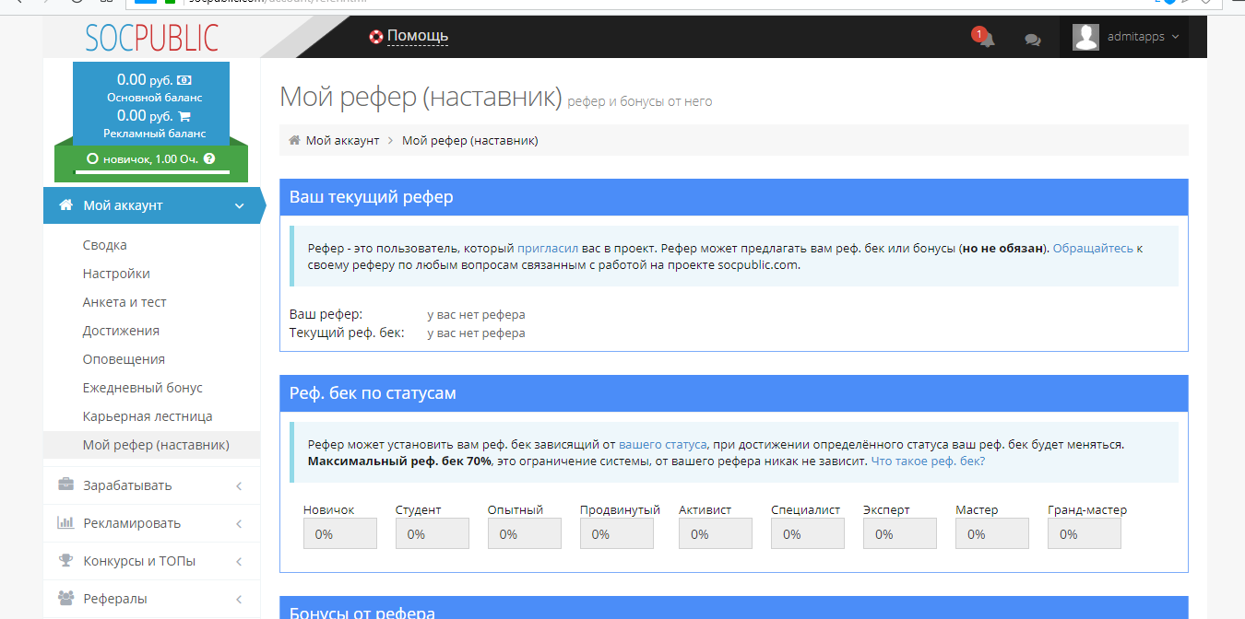
Task: Open the messages chat icon
Action: (x=1032, y=38)
